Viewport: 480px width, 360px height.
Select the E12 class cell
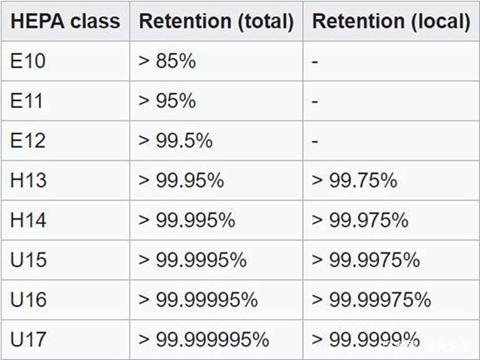click(28, 140)
